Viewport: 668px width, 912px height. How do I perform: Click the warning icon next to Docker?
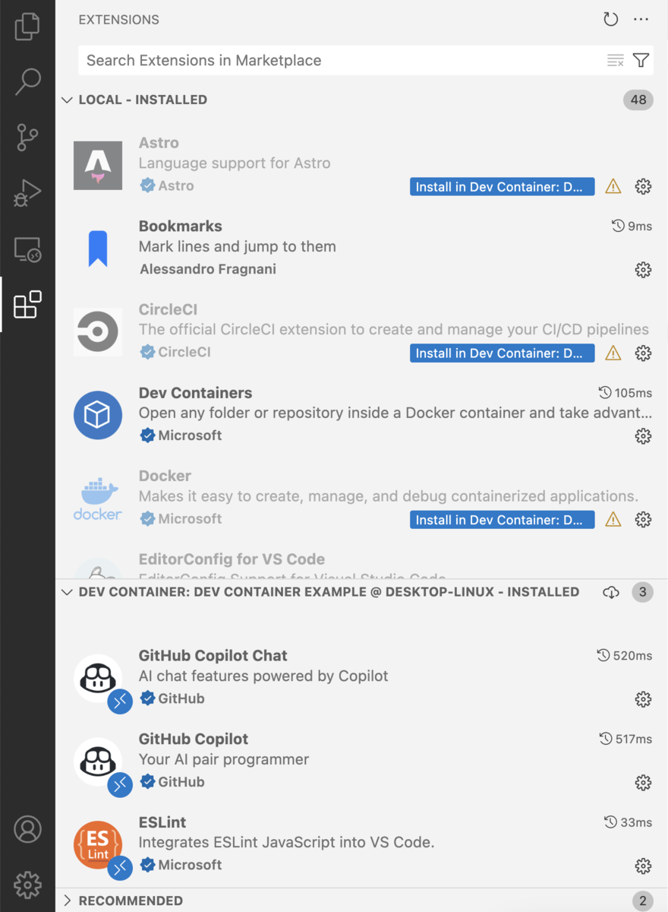(613, 519)
